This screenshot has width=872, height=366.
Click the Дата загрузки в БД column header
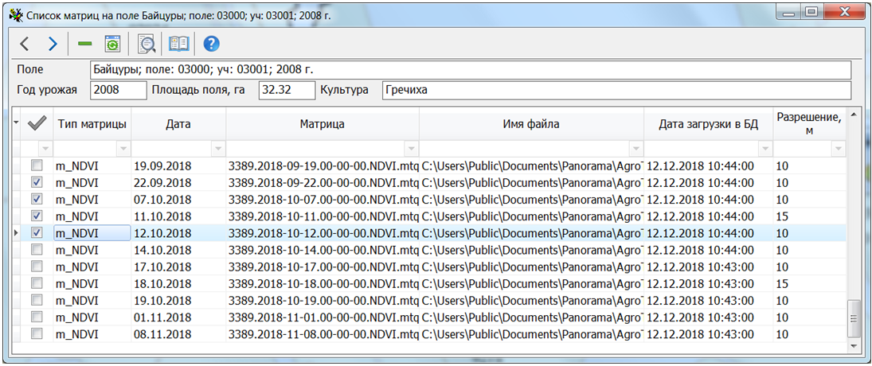(708, 123)
